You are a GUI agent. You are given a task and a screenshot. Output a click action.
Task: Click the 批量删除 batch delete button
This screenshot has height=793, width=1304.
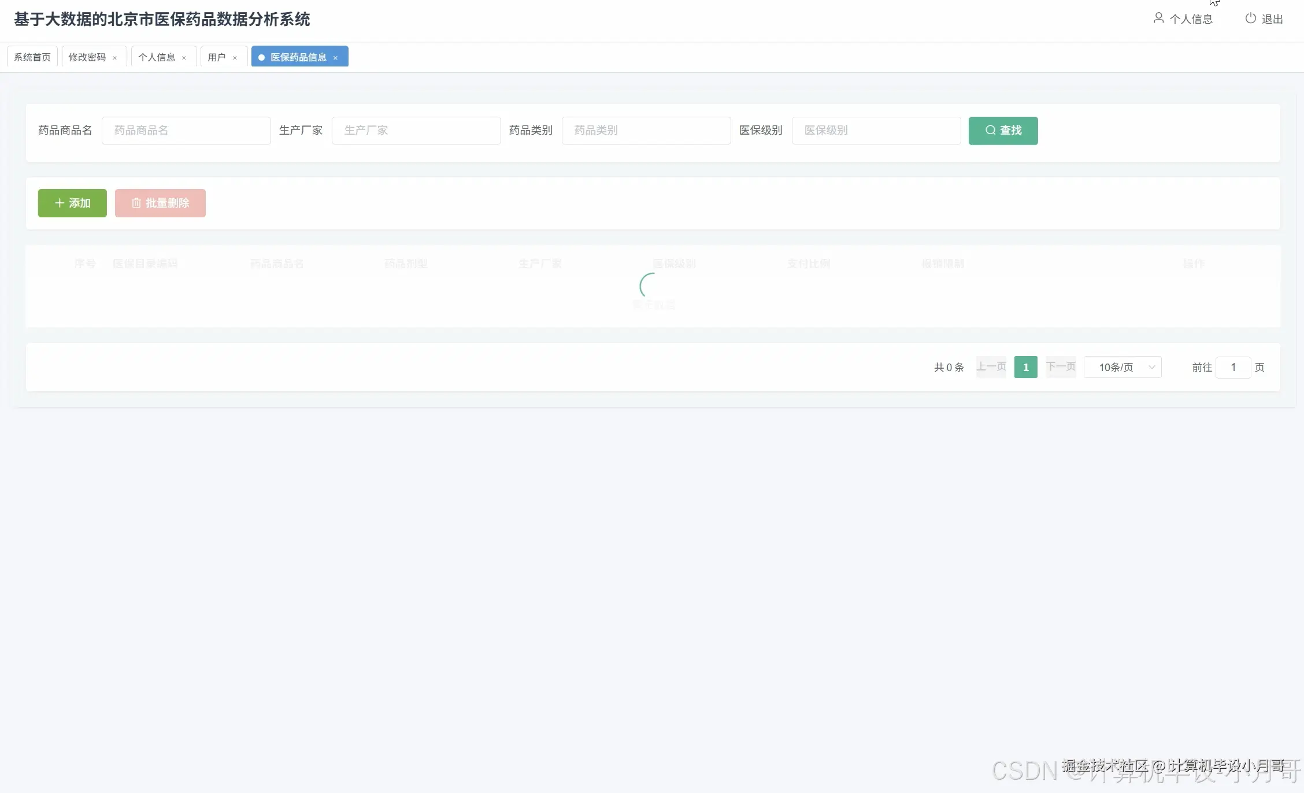pos(160,203)
